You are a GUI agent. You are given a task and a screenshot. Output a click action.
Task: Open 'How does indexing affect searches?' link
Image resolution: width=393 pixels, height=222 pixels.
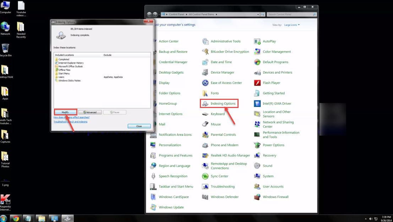(x=71, y=117)
